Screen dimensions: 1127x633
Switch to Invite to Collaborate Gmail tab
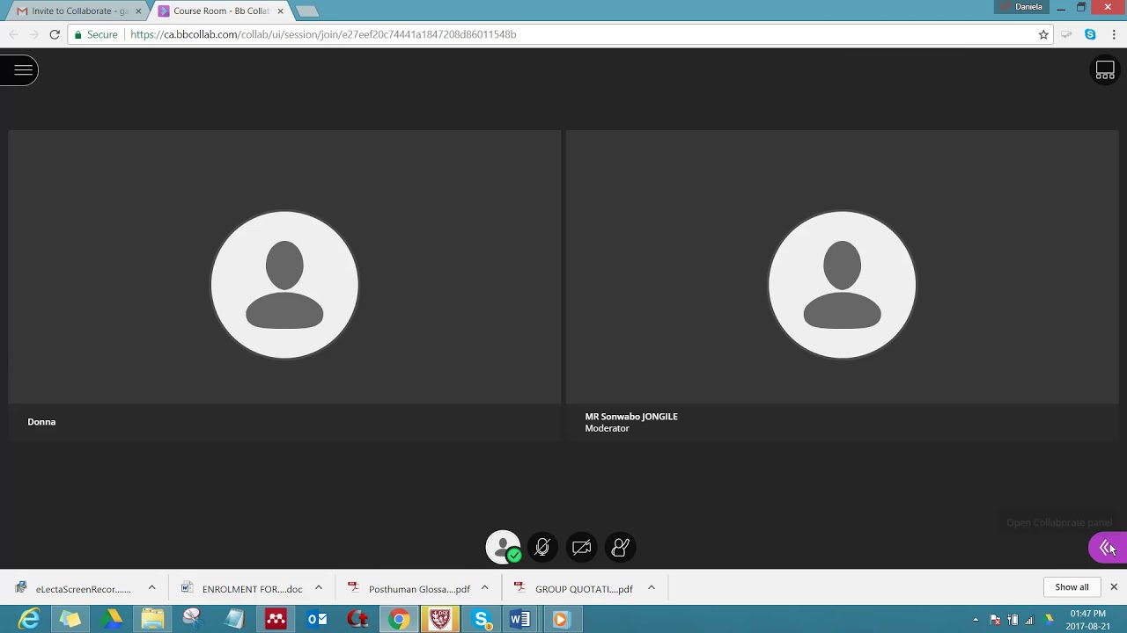[79, 11]
